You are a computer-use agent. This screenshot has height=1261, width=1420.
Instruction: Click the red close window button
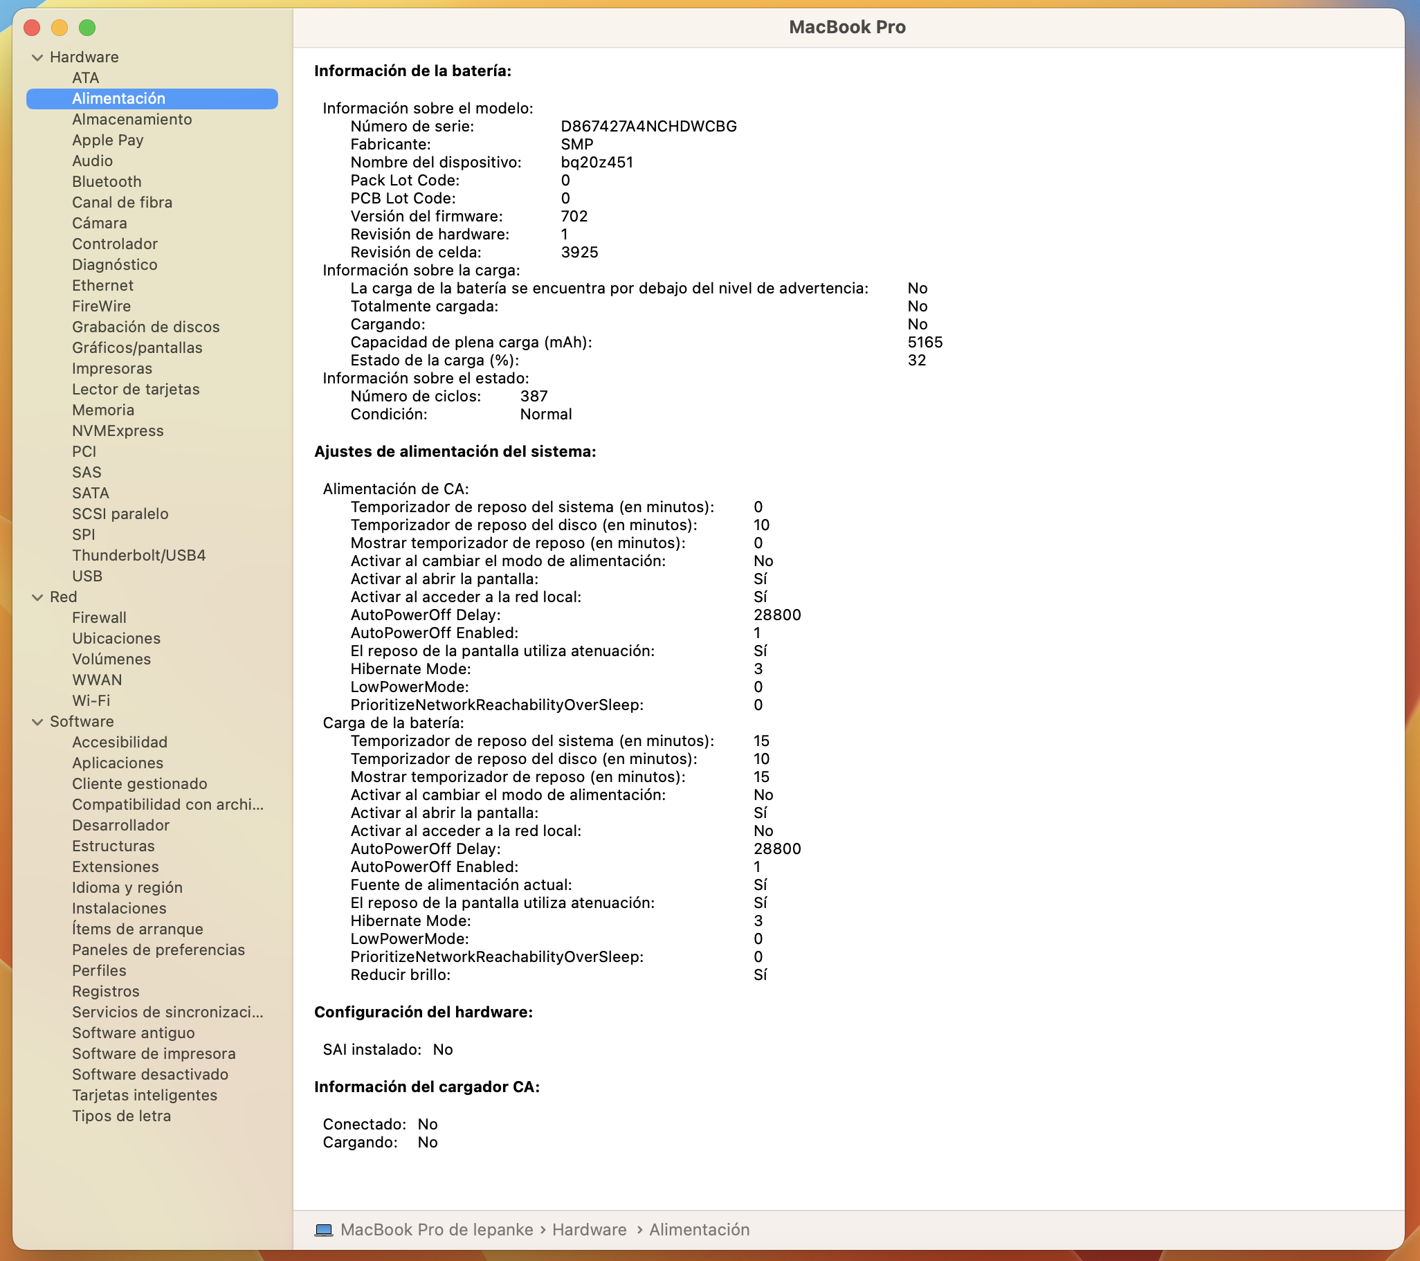click(x=32, y=28)
